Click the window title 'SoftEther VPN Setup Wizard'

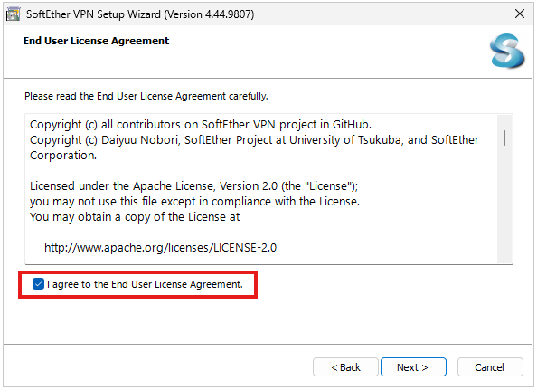[x=93, y=14]
